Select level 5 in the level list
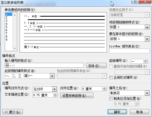 (9, 27)
